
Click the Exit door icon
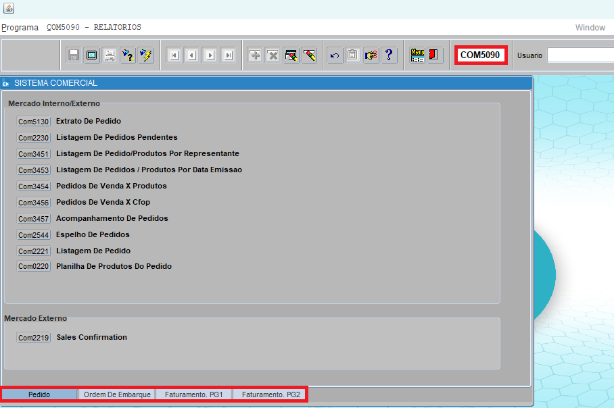435,55
